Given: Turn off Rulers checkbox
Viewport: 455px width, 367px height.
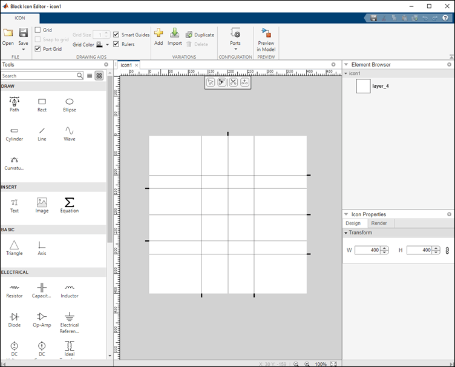Looking at the screenshot, I should tap(116, 44).
